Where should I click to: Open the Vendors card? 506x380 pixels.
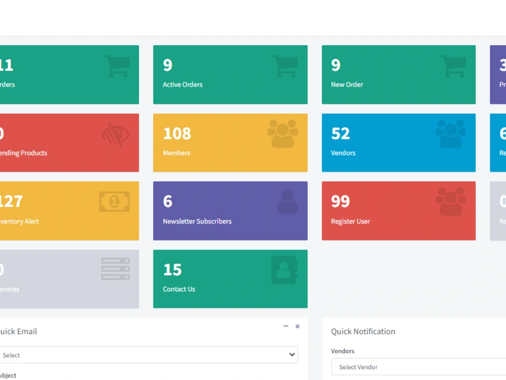click(x=399, y=142)
